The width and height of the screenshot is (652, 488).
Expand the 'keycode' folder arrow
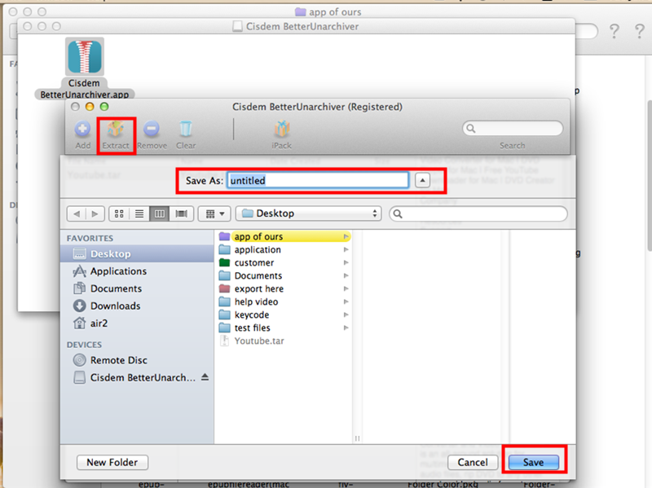(x=346, y=314)
